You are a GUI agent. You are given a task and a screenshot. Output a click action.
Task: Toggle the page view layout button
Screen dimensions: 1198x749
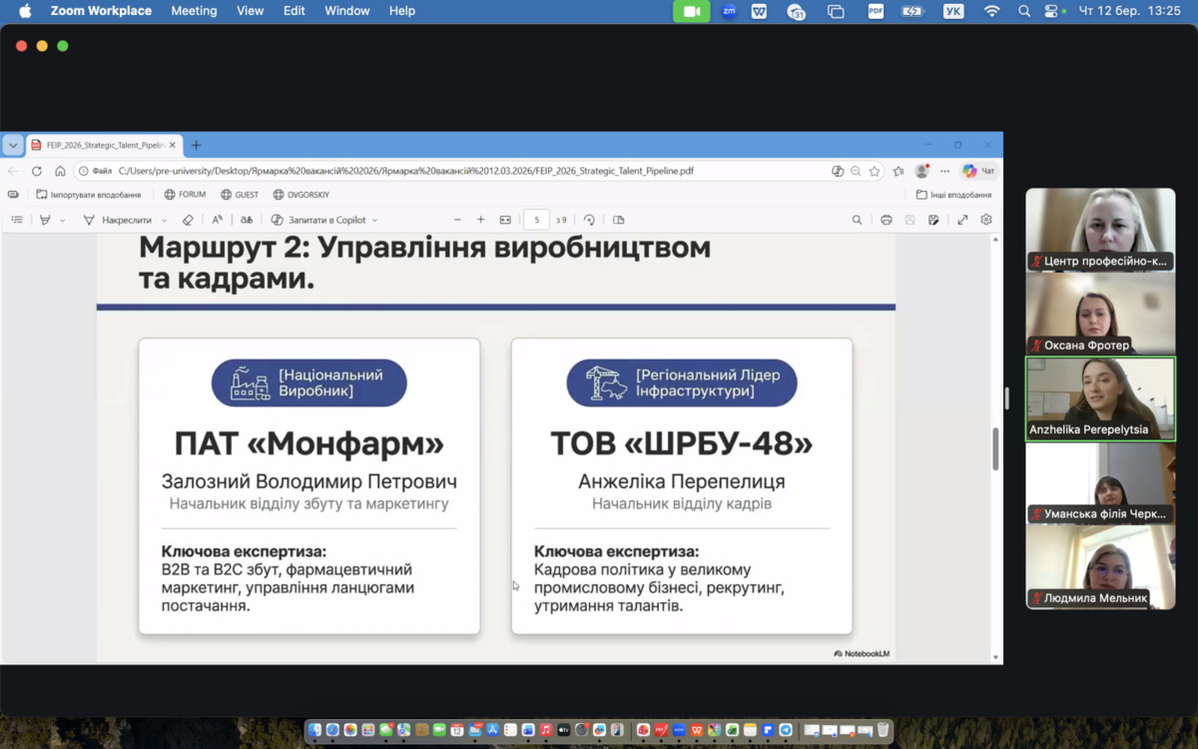click(618, 220)
